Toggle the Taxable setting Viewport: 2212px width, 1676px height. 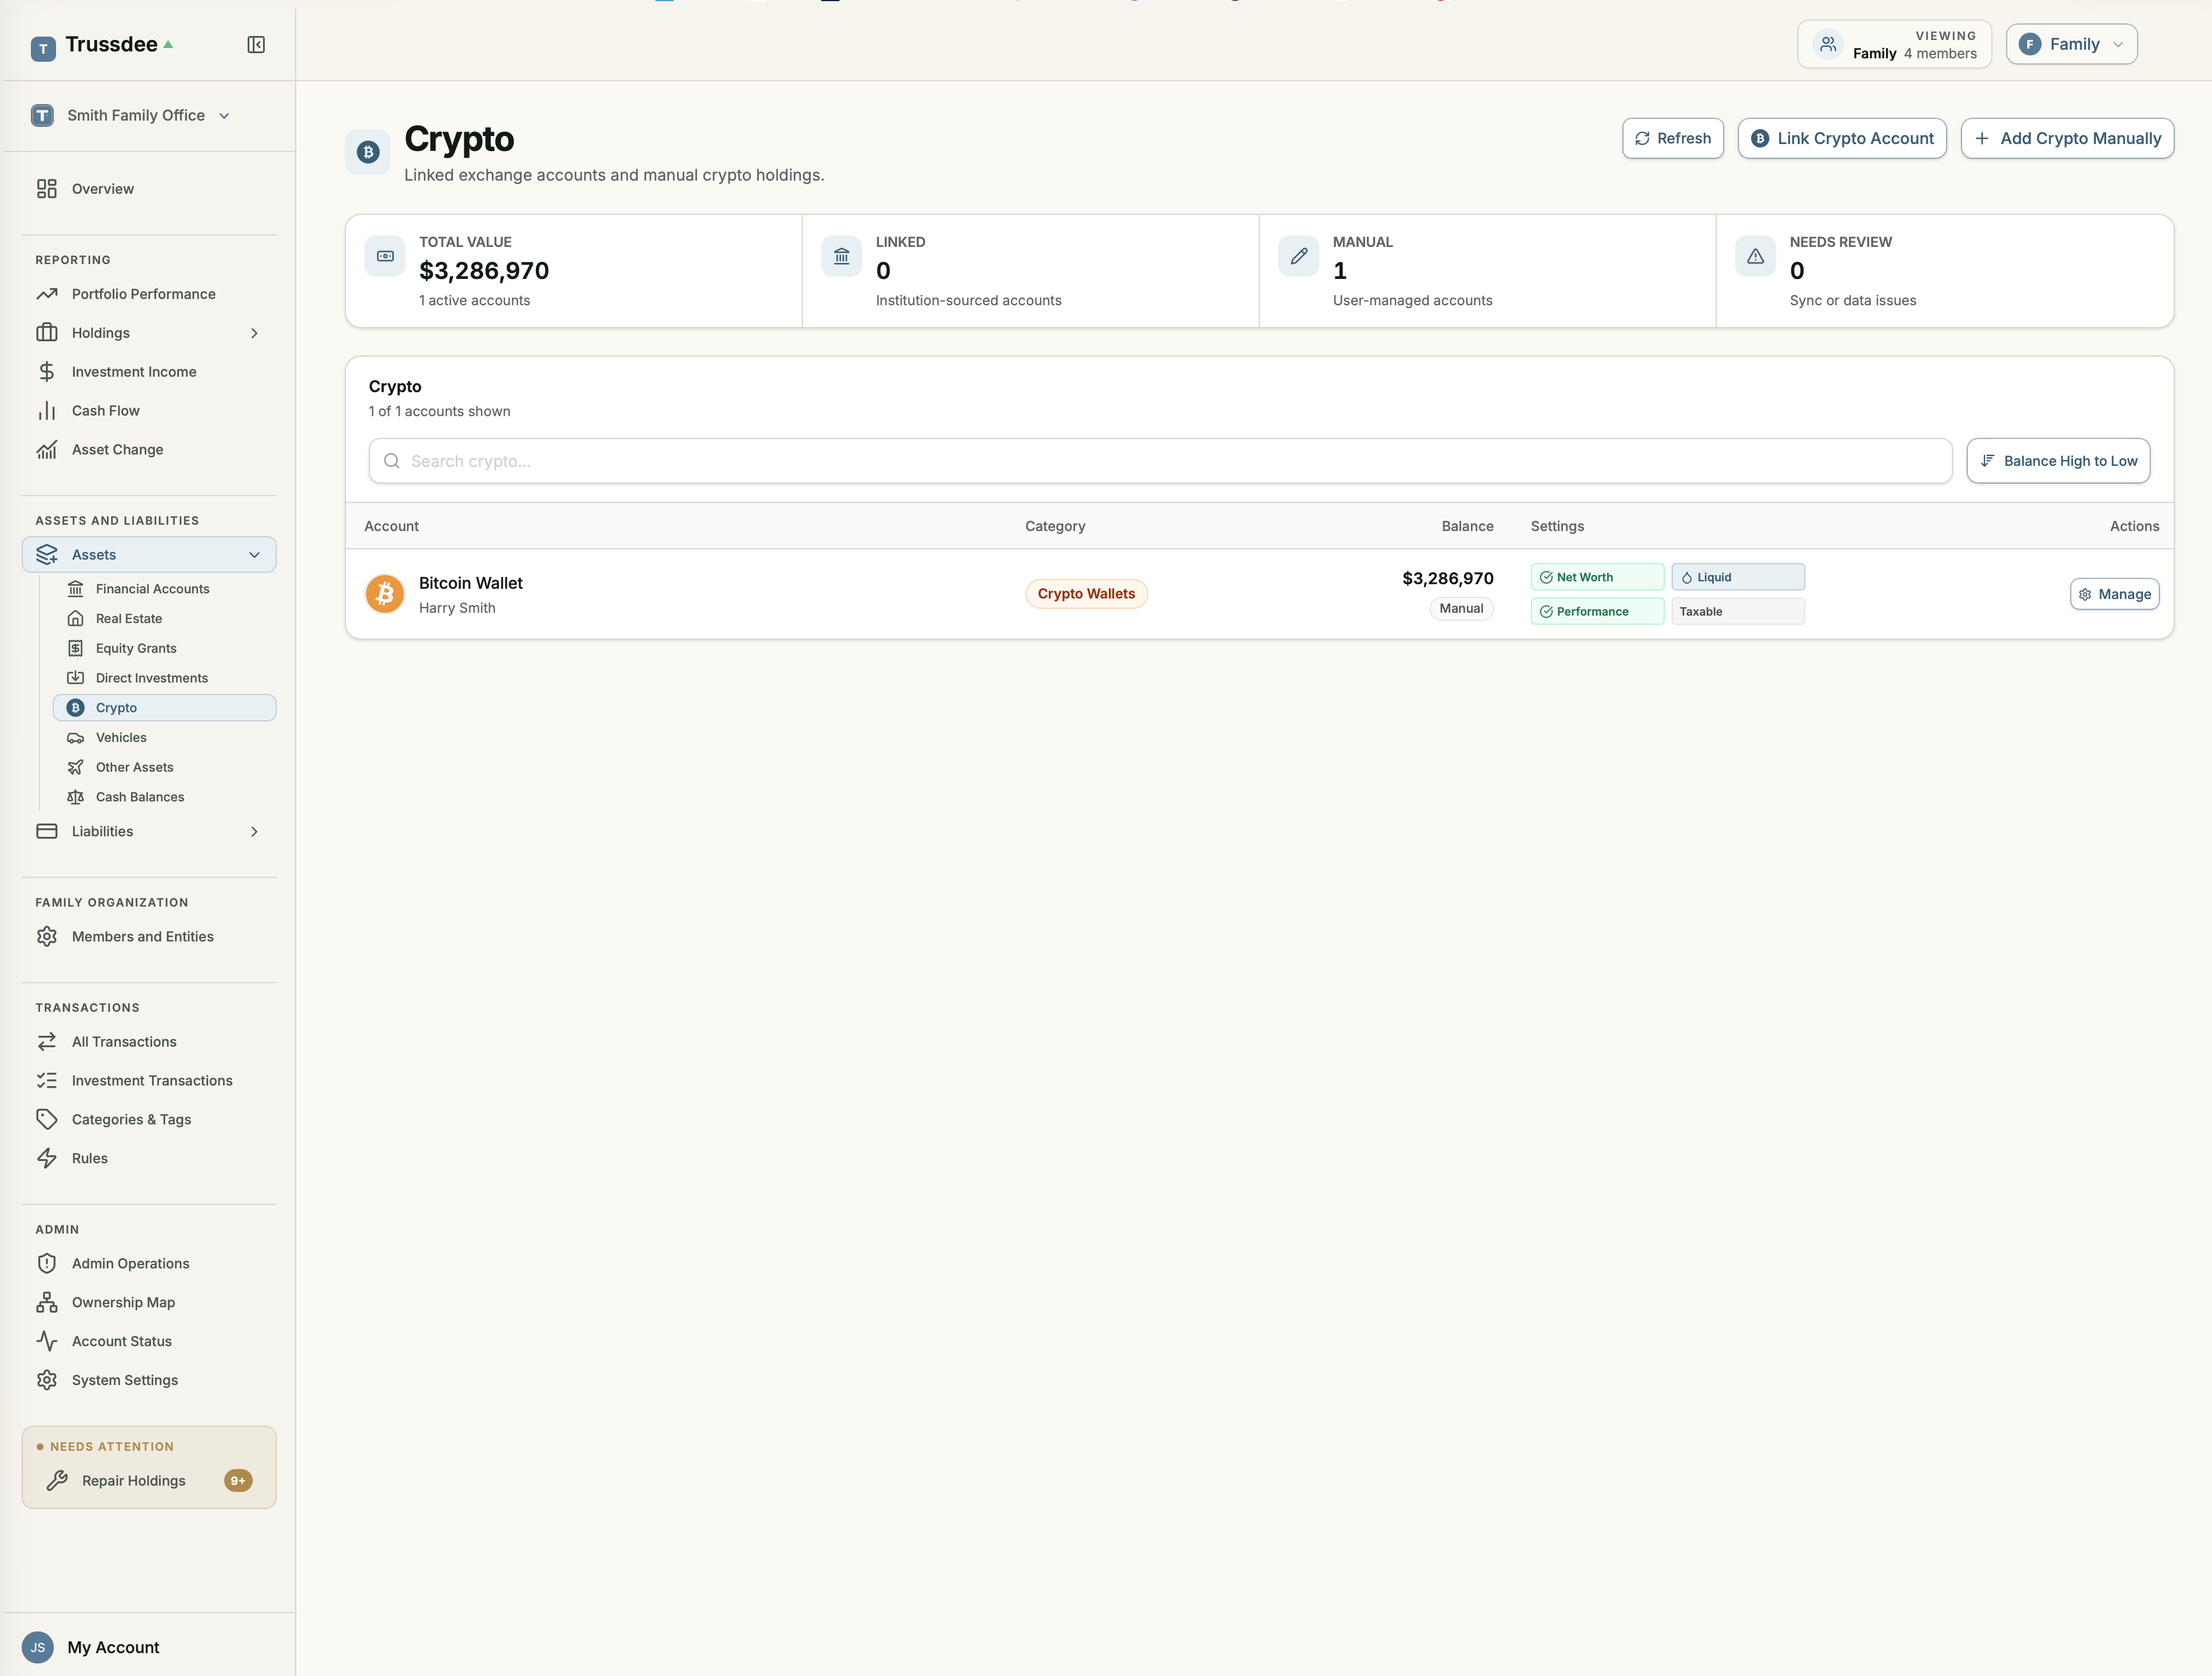[1738, 610]
